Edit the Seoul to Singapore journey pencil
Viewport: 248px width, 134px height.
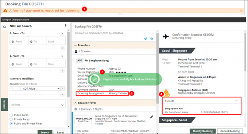(151, 117)
